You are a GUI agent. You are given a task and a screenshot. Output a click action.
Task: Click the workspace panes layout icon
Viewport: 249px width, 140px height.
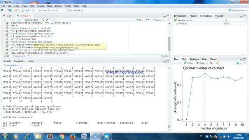click(68, 10)
